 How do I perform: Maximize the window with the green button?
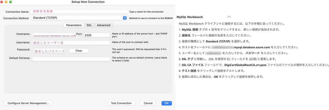[x=11, y=2]
